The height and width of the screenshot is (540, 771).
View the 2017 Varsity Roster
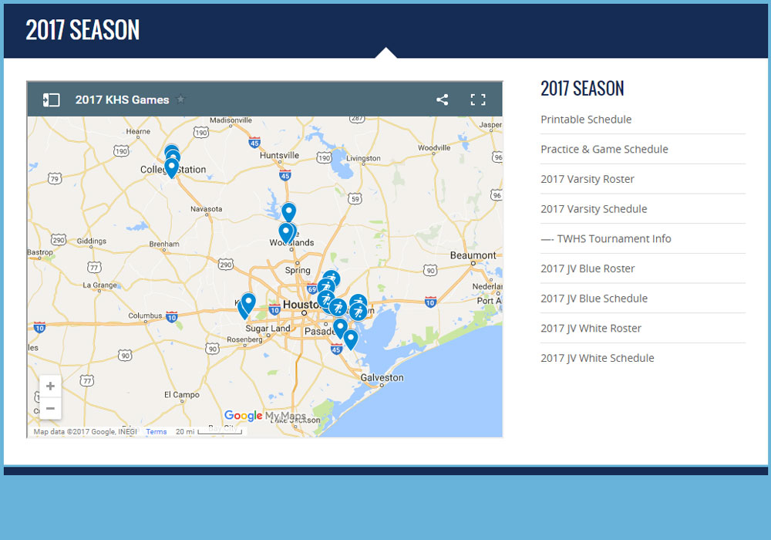[588, 179]
